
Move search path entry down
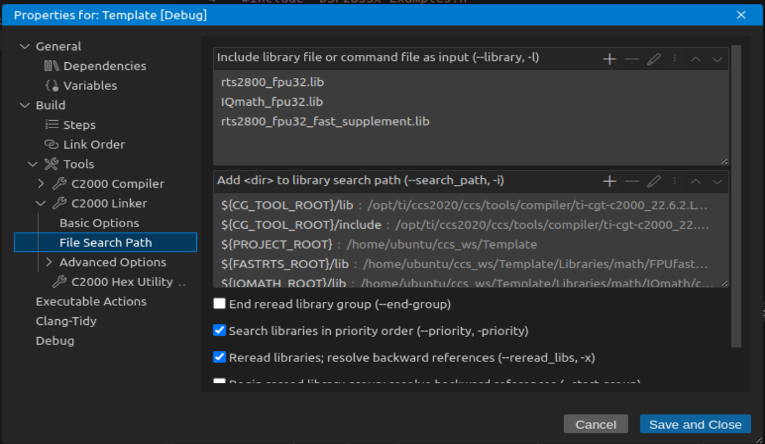717,182
